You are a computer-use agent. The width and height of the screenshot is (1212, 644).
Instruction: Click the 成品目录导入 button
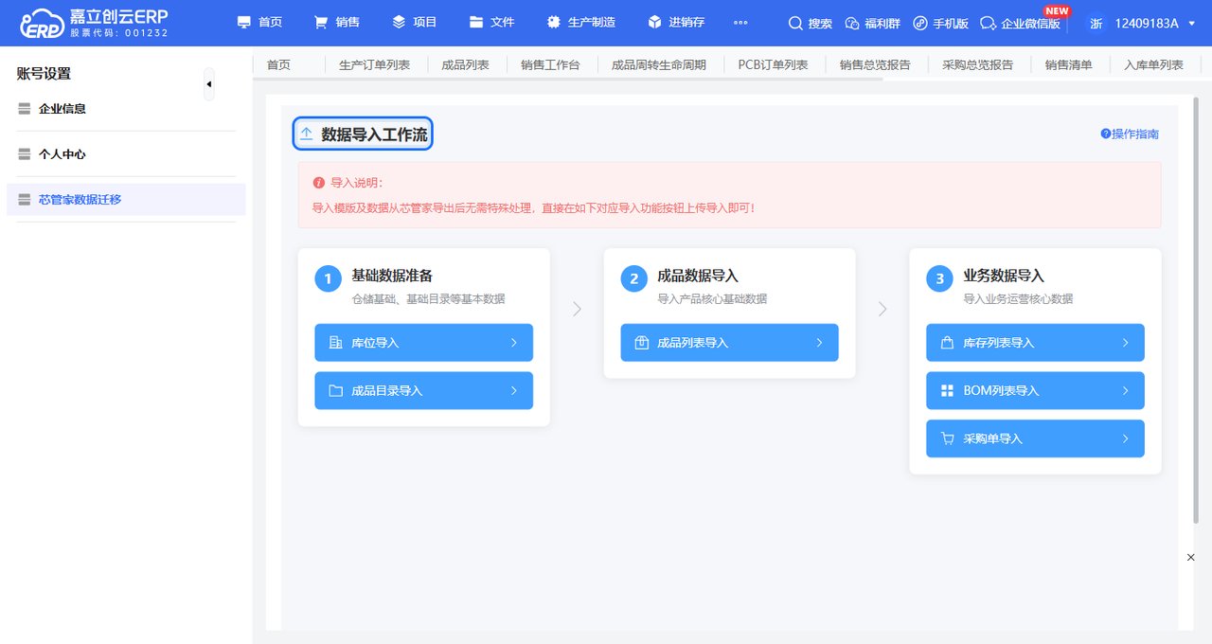click(x=423, y=391)
